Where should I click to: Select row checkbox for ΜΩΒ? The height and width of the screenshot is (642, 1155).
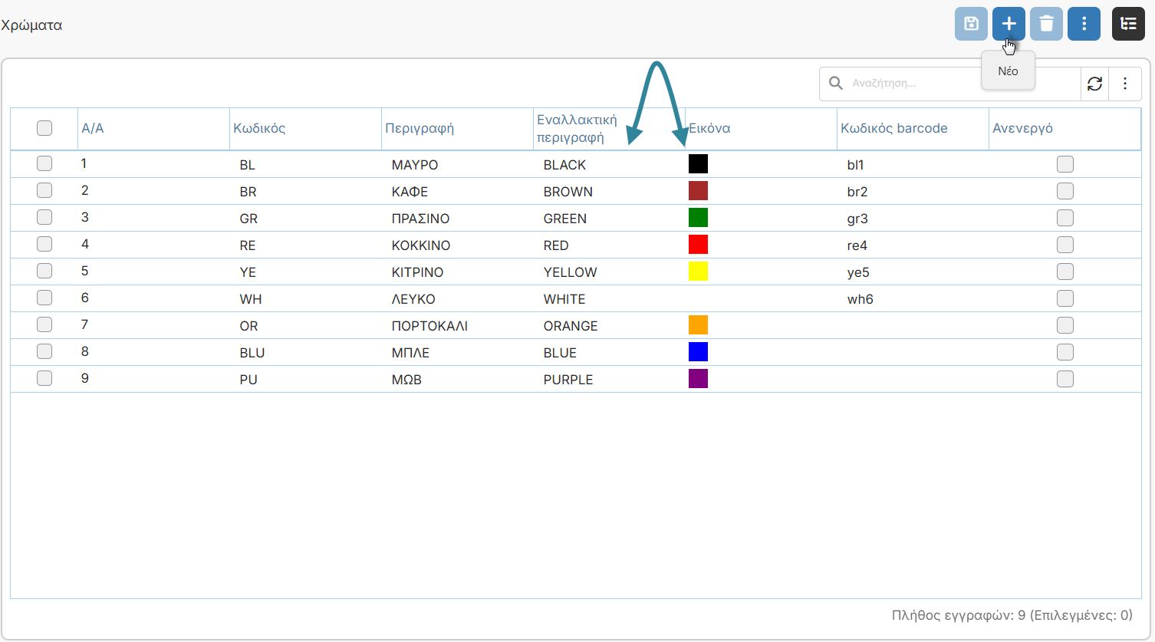pos(44,378)
